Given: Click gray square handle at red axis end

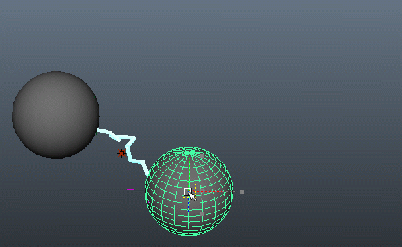Looking at the screenshot, I should click(x=242, y=192).
